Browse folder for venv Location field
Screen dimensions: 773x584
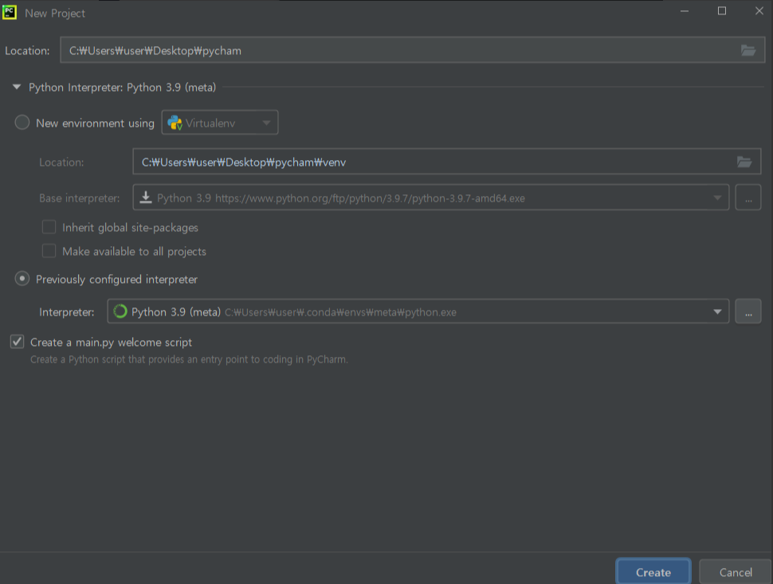744,162
